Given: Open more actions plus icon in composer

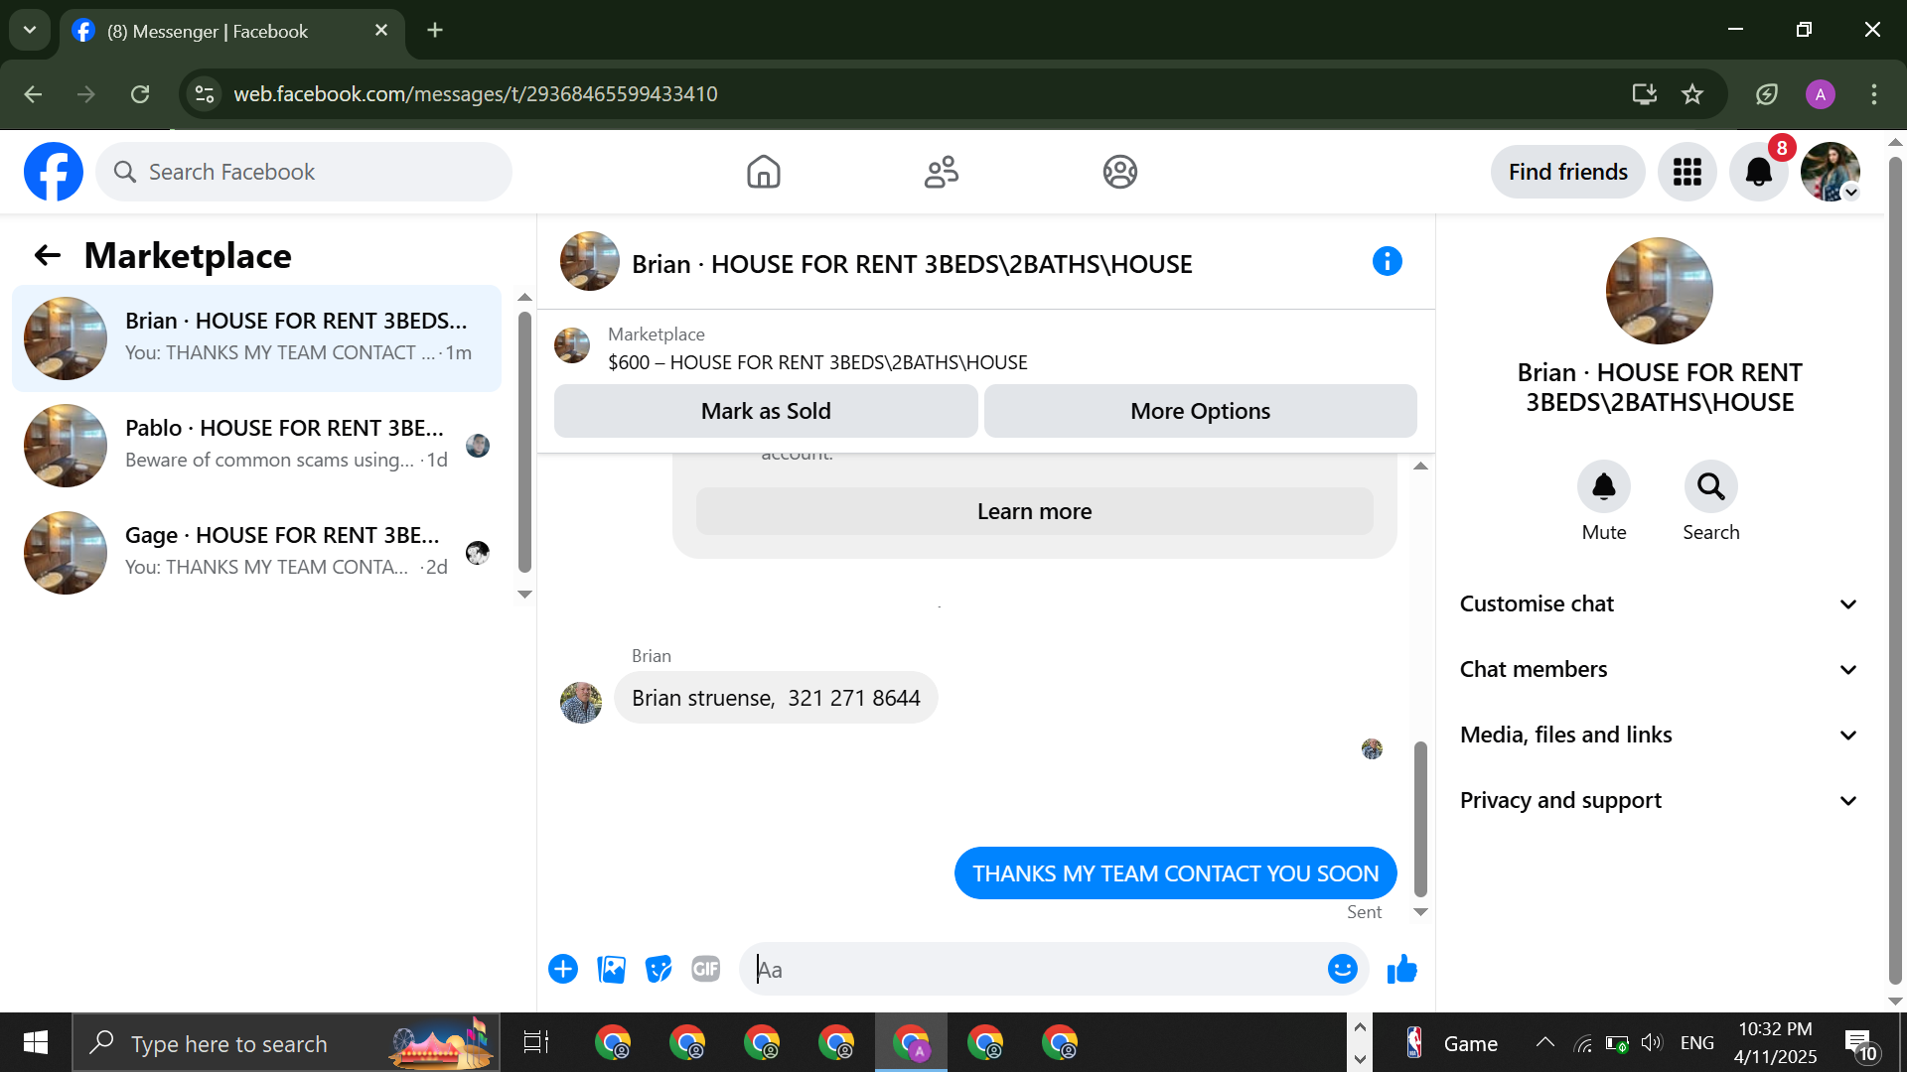Looking at the screenshot, I should point(563,969).
